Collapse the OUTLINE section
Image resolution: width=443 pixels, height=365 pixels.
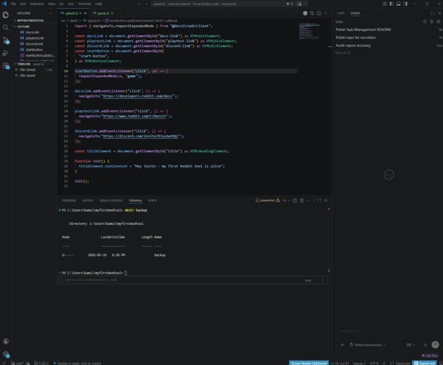(23, 26)
